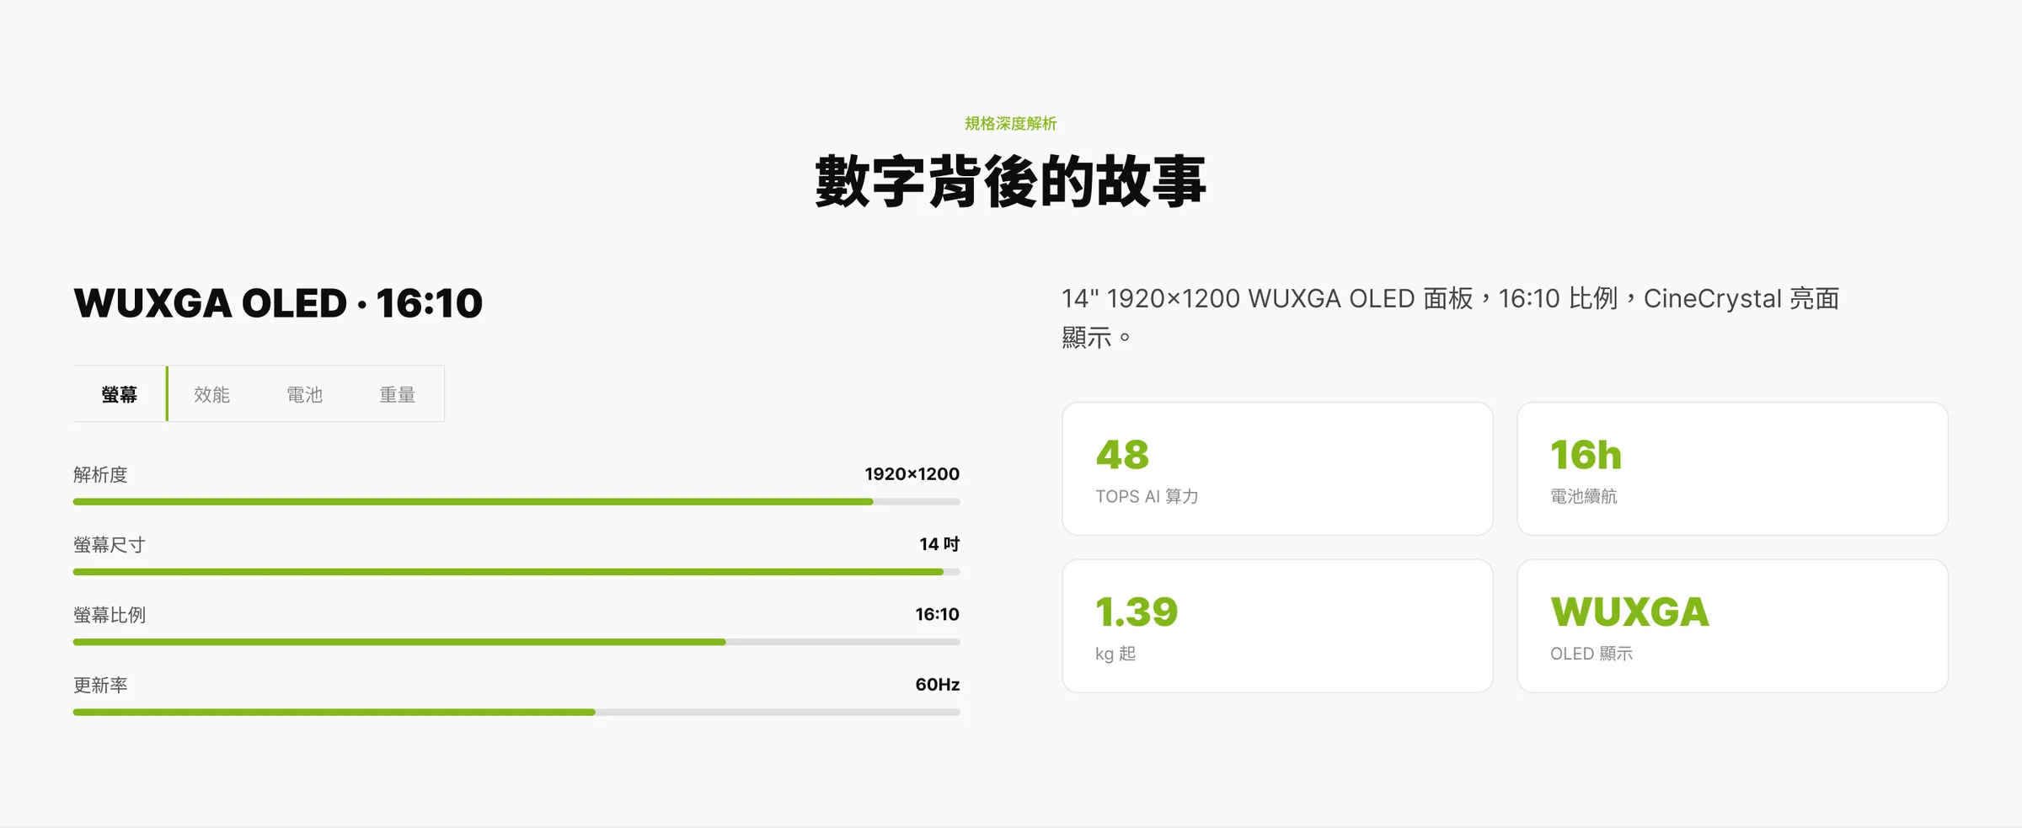The height and width of the screenshot is (828, 2022).
Task: Click the 14 吋 value
Action: (x=939, y=544)
